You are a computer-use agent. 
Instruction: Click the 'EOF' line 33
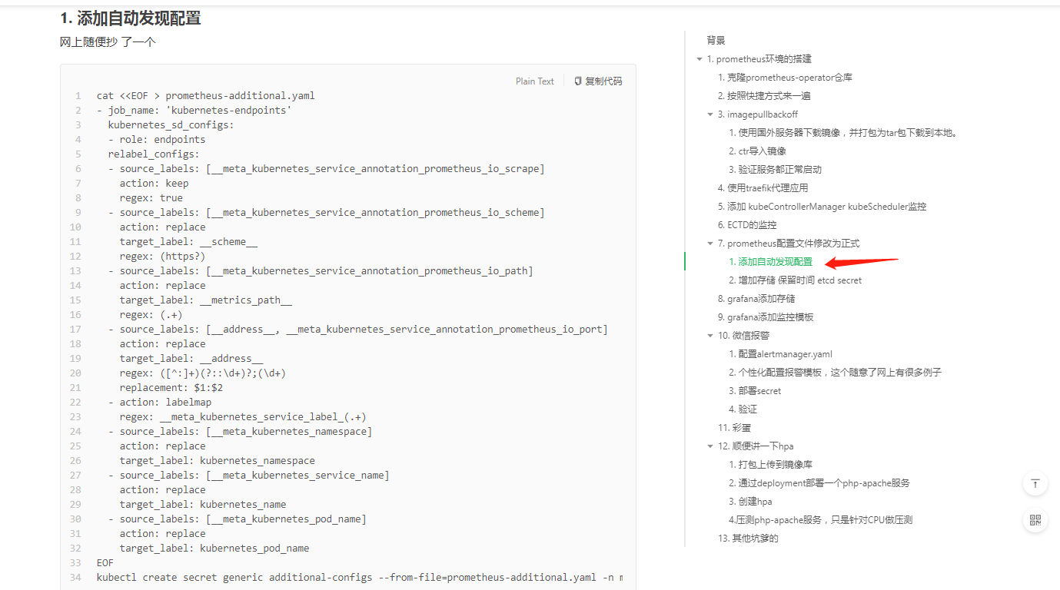[x=105, y=563]
